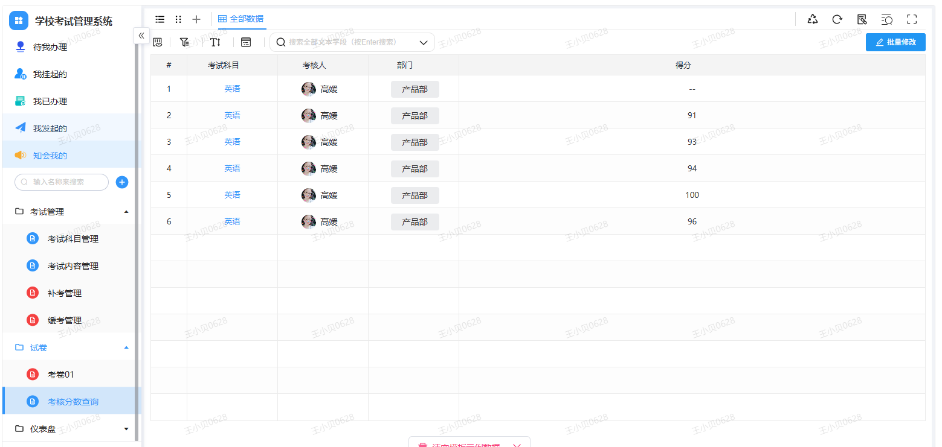Enter fullscreen mode using the expand icon

912,19
